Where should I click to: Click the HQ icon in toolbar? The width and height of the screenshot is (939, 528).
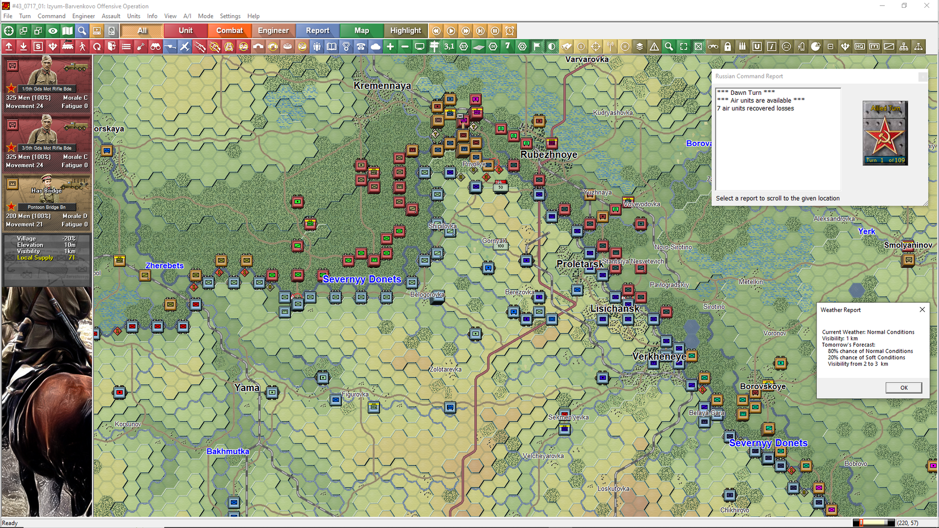pos(860,47)
